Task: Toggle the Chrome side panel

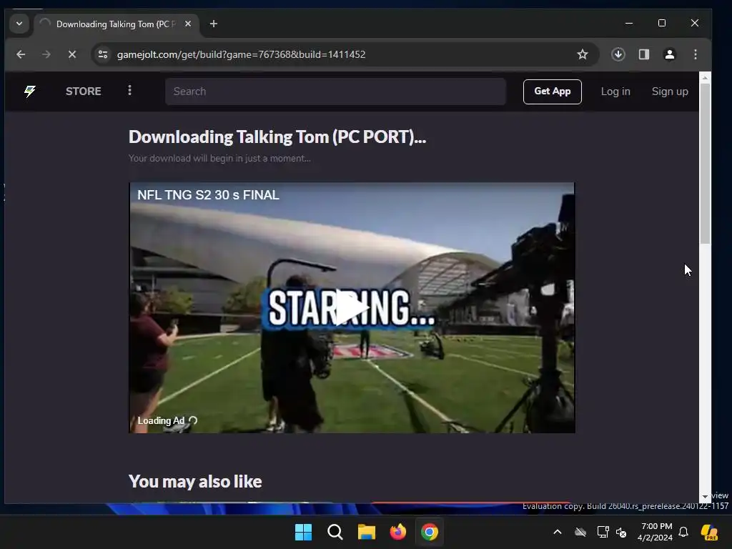Action: click(x=644, y=54)
